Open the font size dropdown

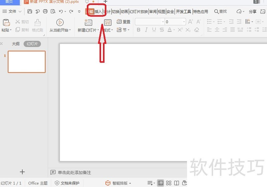(184, 22)
